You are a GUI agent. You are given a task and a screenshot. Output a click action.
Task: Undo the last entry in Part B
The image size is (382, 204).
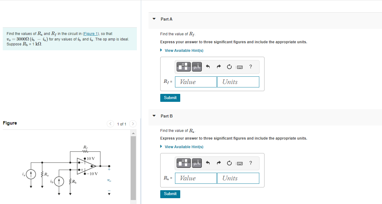tap(208, 163)
